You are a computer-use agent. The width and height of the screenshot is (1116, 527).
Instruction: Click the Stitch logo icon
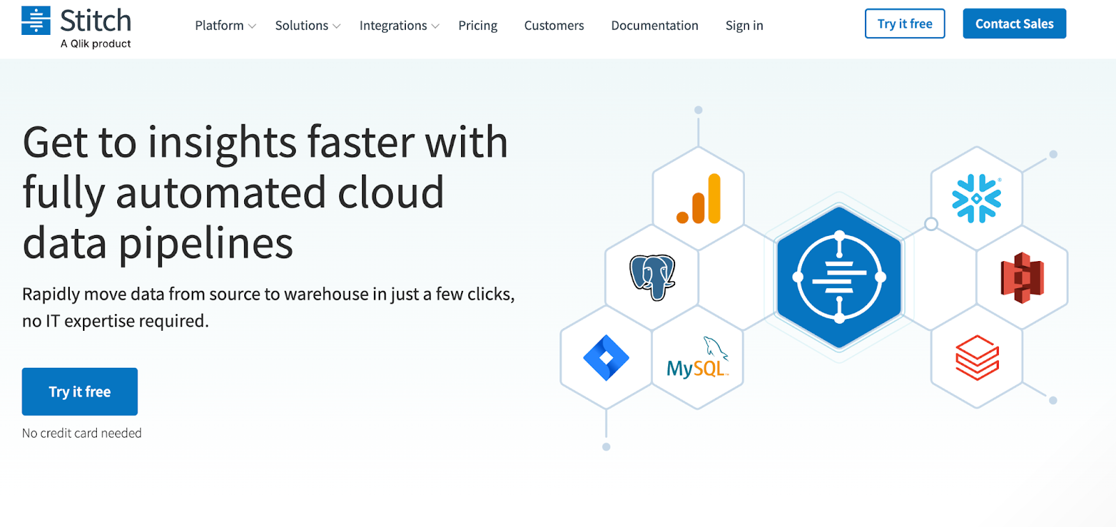(x=36, y=20)
